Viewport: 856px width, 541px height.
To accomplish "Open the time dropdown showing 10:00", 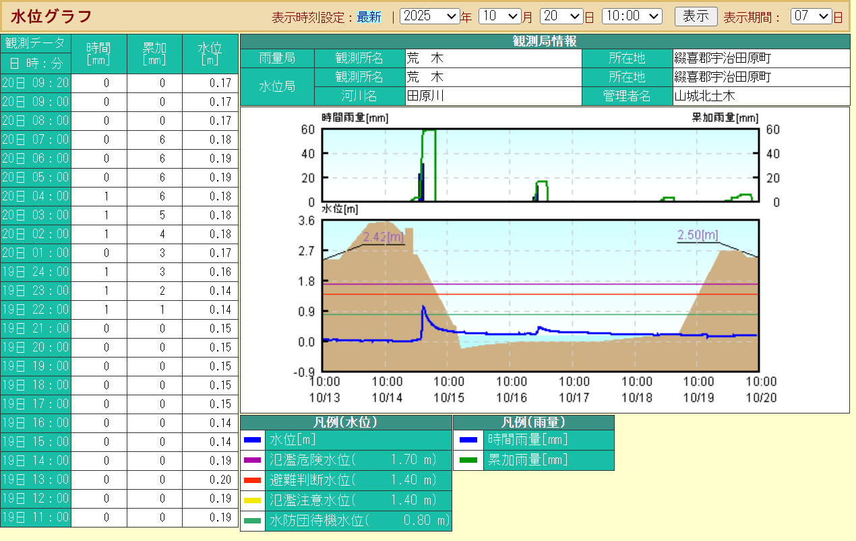I will point(632,16).
